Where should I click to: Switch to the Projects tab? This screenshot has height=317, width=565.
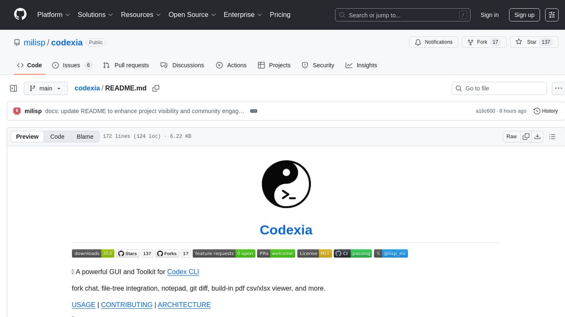(x=274, y=65)
